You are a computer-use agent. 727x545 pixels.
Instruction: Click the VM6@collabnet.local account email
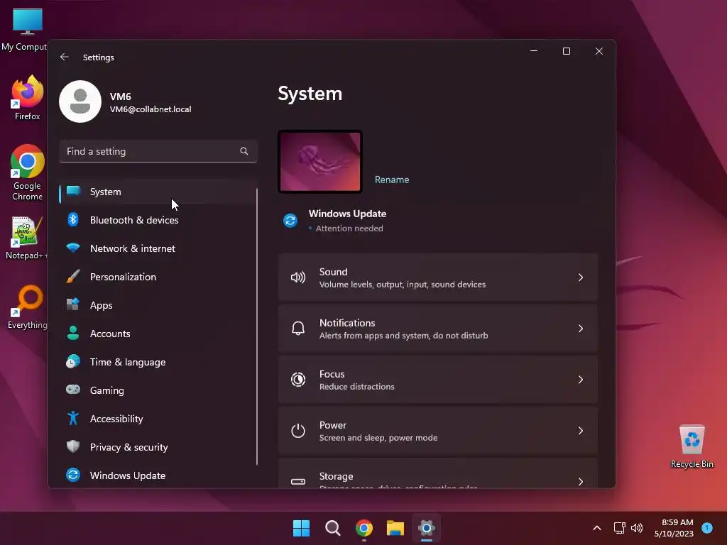click(x=151, y=109)
